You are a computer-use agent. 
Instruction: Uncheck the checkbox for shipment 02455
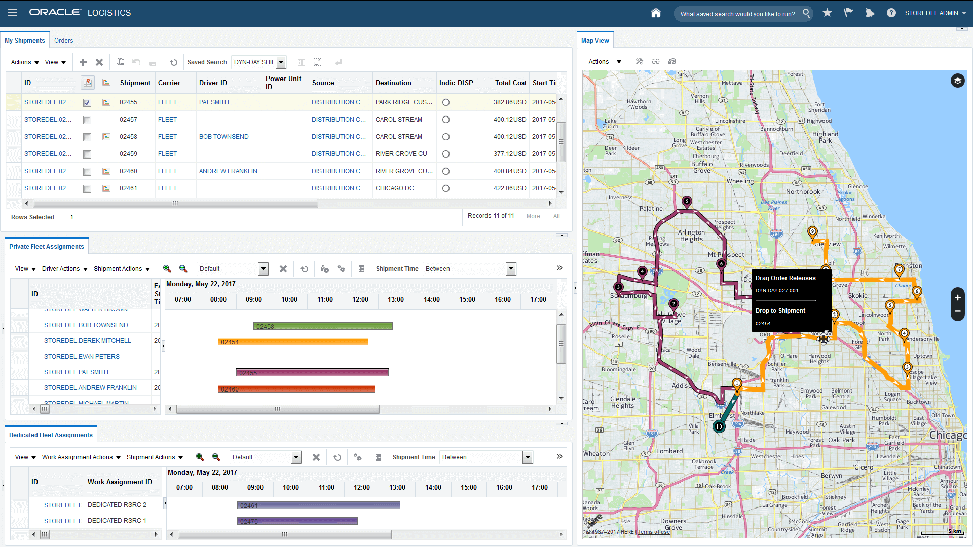pos(87,103)
